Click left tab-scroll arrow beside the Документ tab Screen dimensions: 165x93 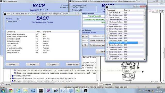click(100, 84)
